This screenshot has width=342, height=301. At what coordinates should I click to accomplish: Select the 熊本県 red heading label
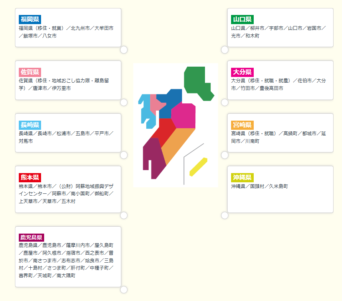(30, 177)
